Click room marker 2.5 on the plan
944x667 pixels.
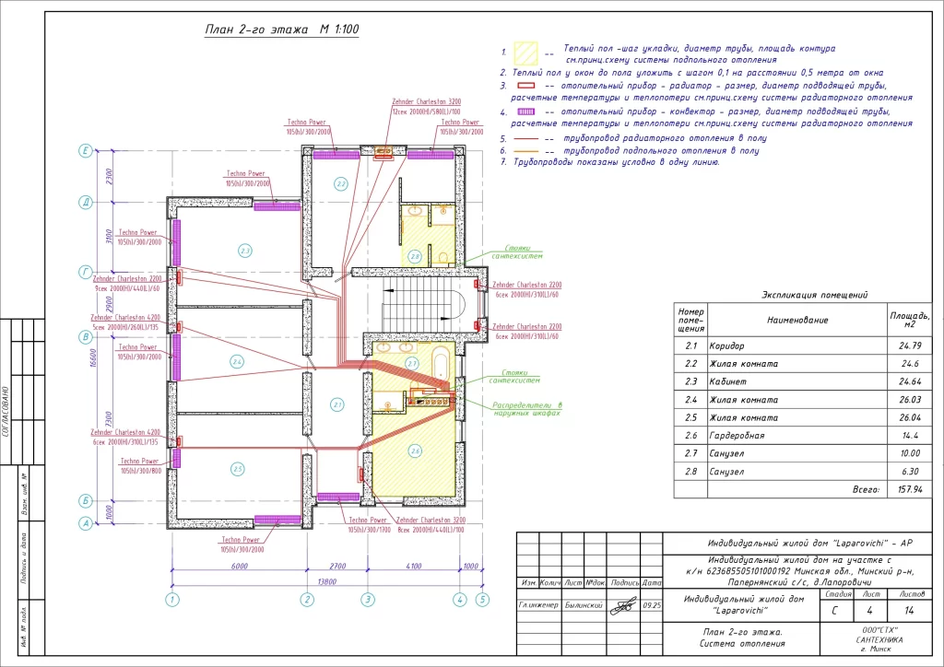pos(238,469)
